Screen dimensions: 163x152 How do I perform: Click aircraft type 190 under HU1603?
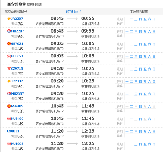point(21,149)
